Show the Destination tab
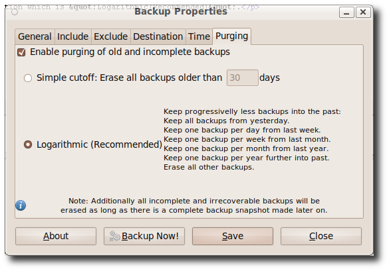This screenshot has height=271, width=389. 158,36
